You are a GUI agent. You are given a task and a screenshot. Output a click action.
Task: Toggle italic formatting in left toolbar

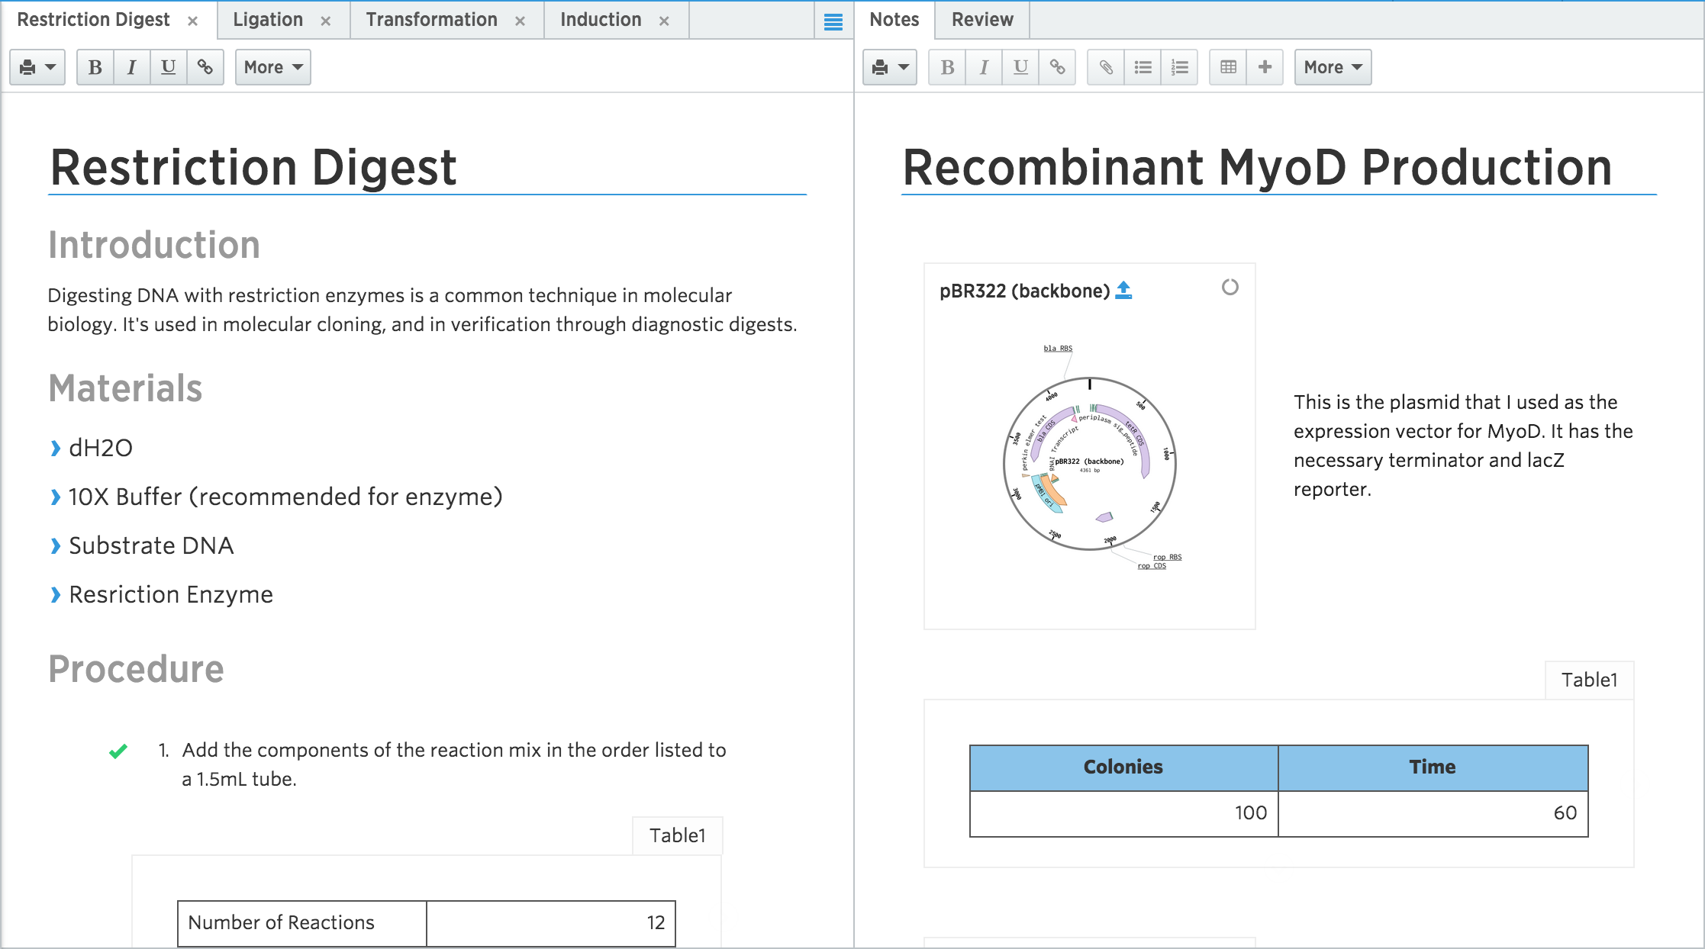pos(130,66)
